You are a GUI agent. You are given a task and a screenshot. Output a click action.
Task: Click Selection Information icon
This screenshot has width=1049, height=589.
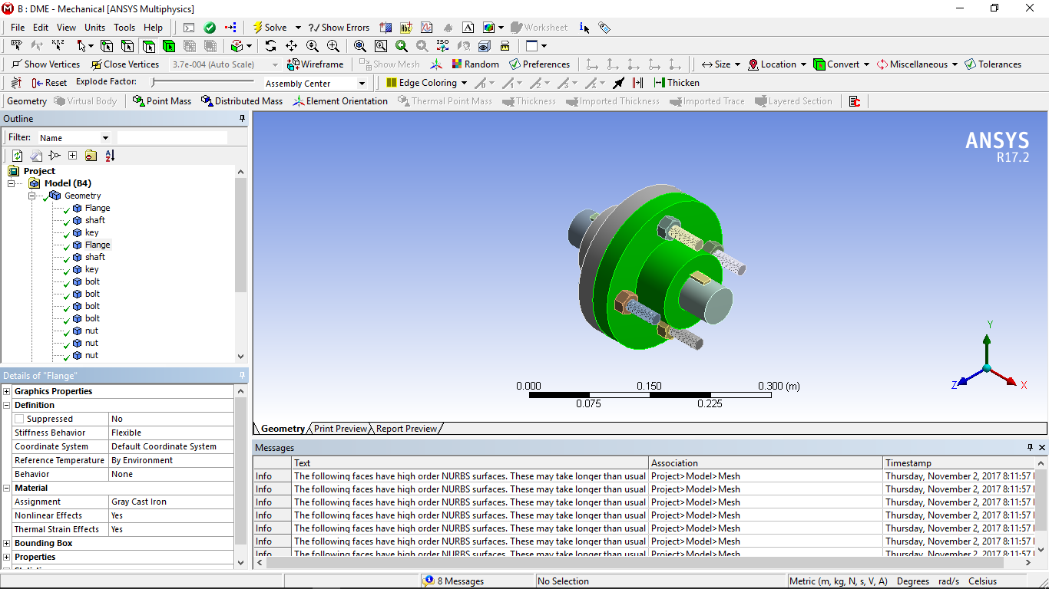coord(584,28)
